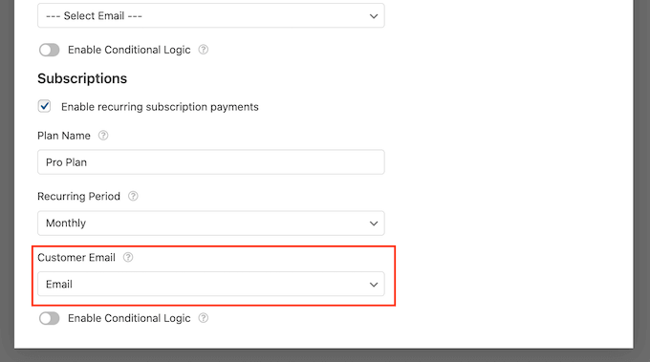The width and height of the screenshot is (650, 362).
Task: Open the Customer Email help icon
Action: [x=128, y=257]
